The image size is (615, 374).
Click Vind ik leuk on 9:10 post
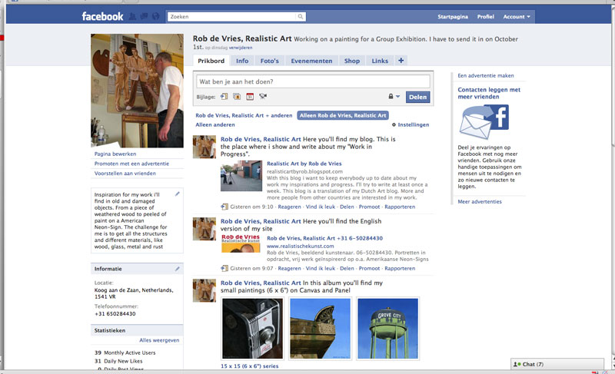[x=321, y=207]
